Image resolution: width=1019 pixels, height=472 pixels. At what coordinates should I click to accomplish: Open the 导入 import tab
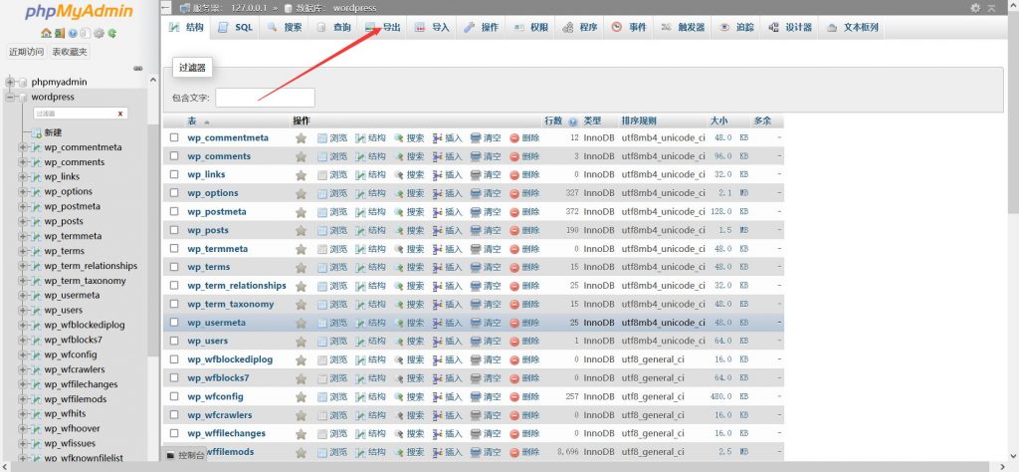click(x=432, y=27)
